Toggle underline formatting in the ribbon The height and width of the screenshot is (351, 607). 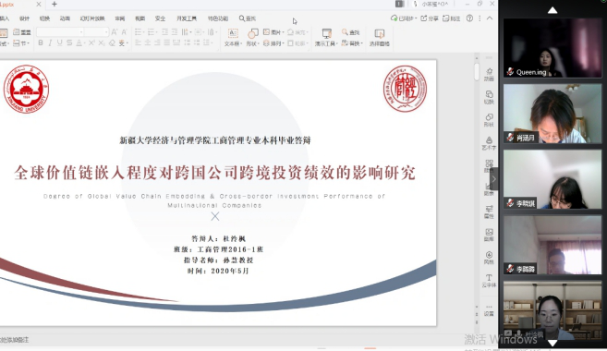(60, 43)
